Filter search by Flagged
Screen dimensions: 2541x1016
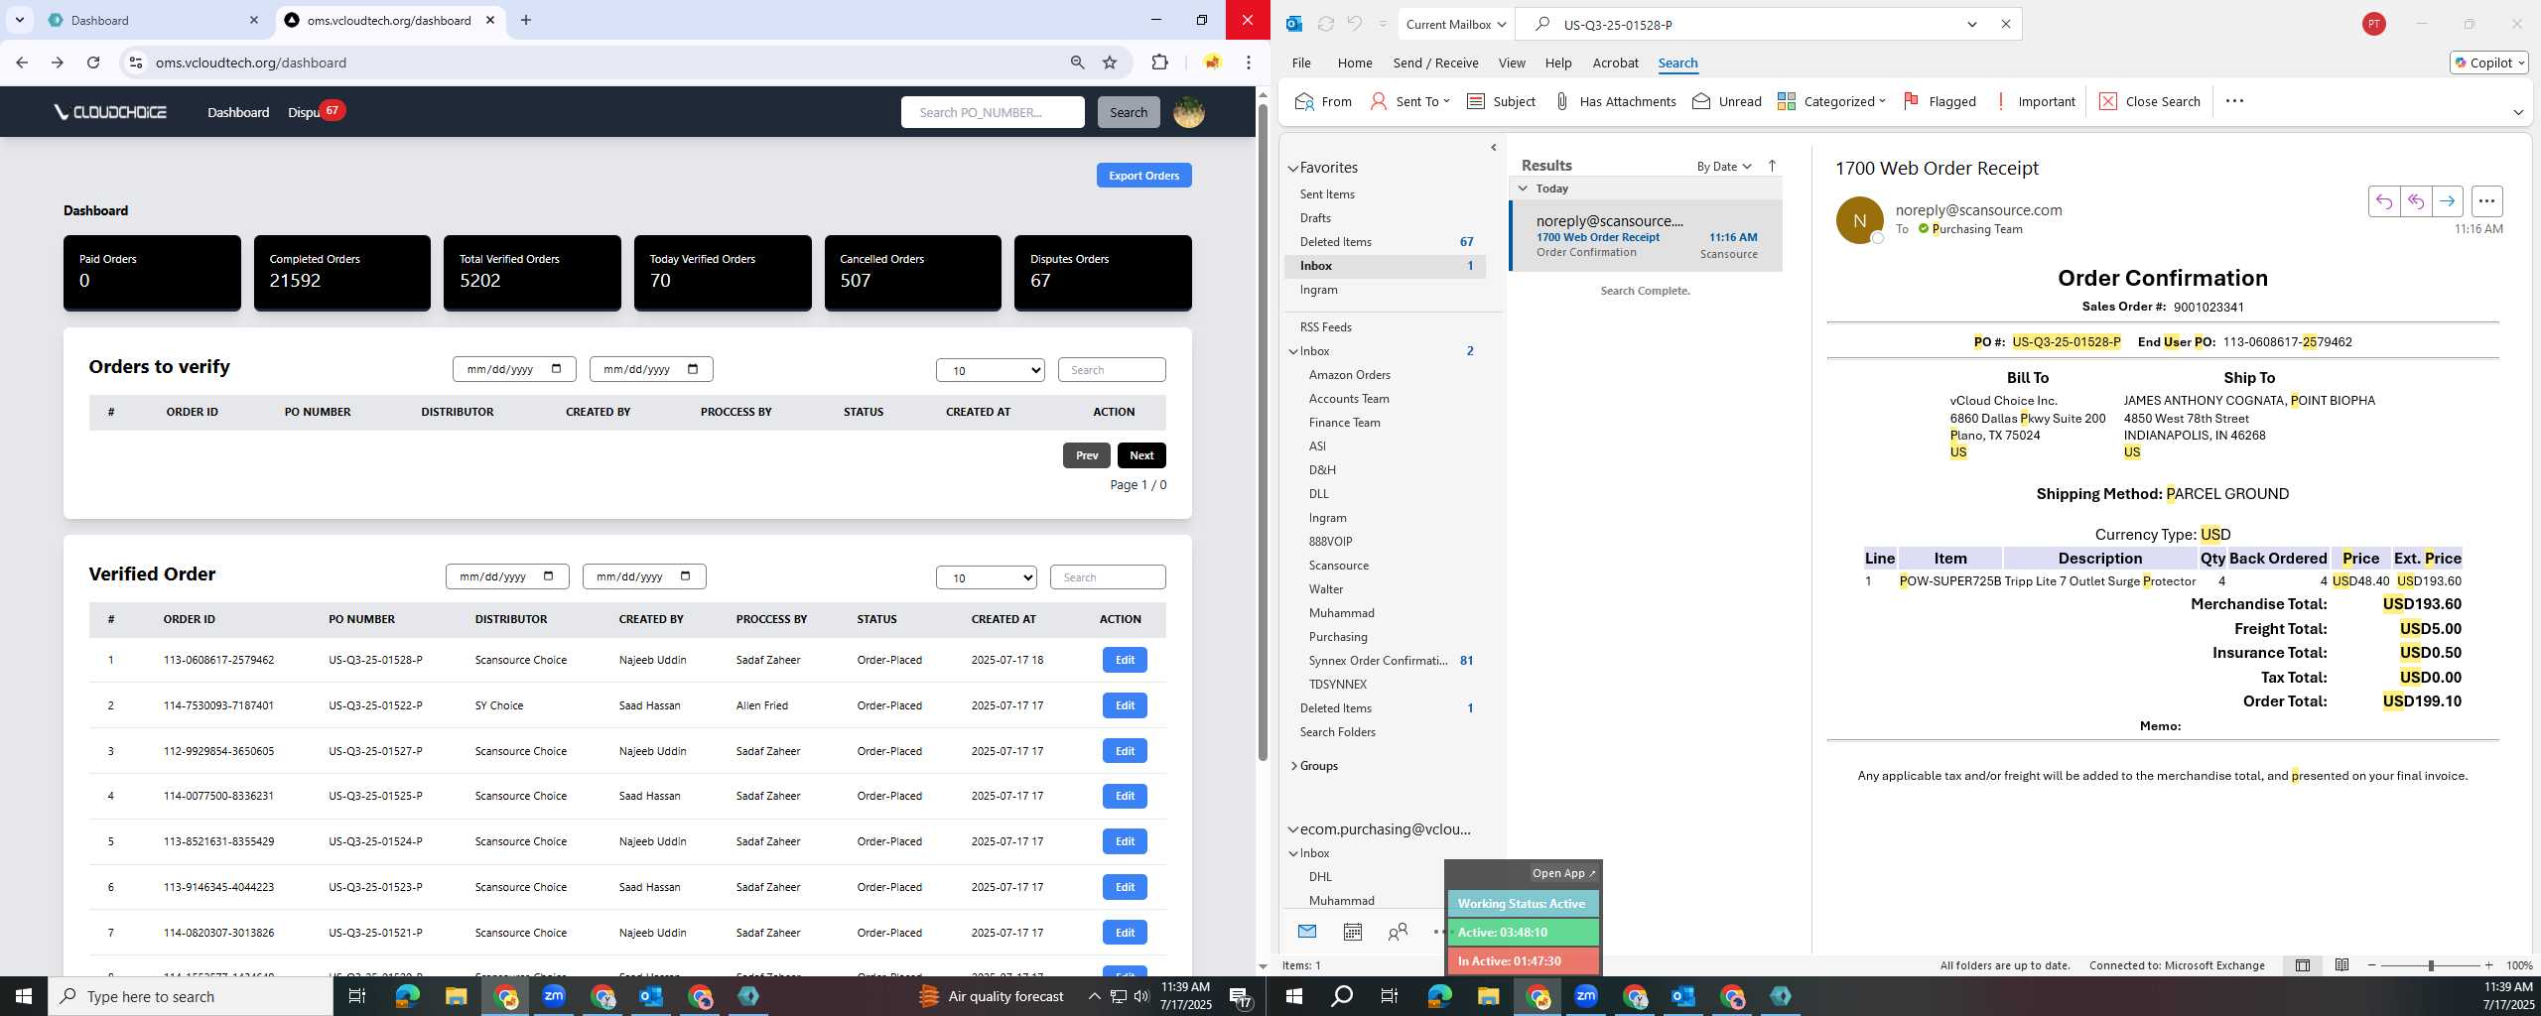1939,101
